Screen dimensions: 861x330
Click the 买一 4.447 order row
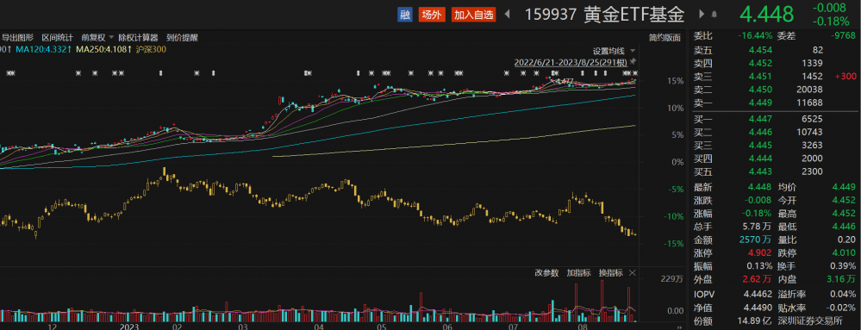(x=774, y=119)
